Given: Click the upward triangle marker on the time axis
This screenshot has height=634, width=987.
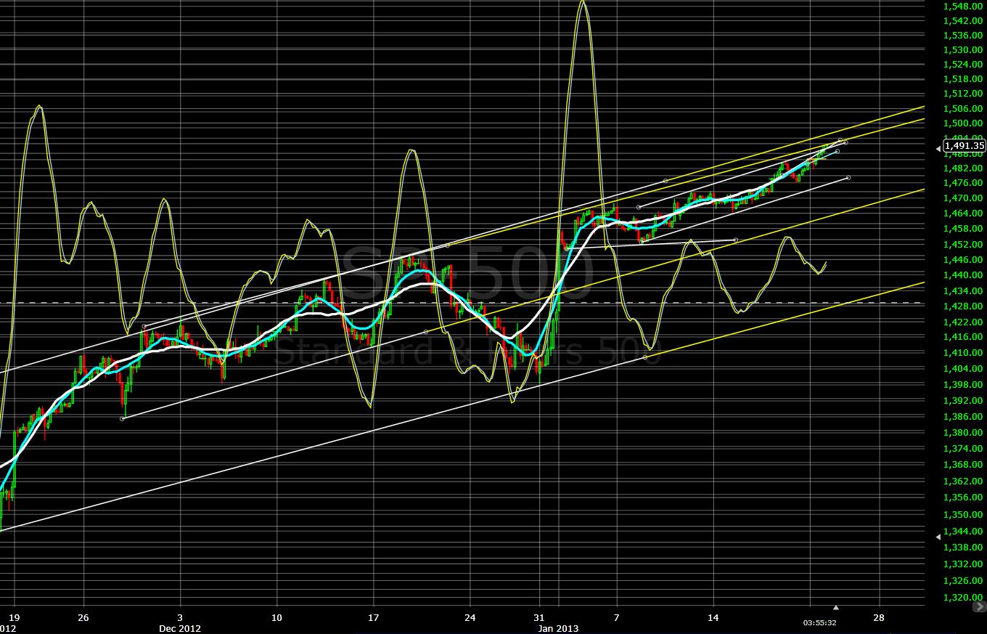Looking at the screenshot, I should click(836, 607).
